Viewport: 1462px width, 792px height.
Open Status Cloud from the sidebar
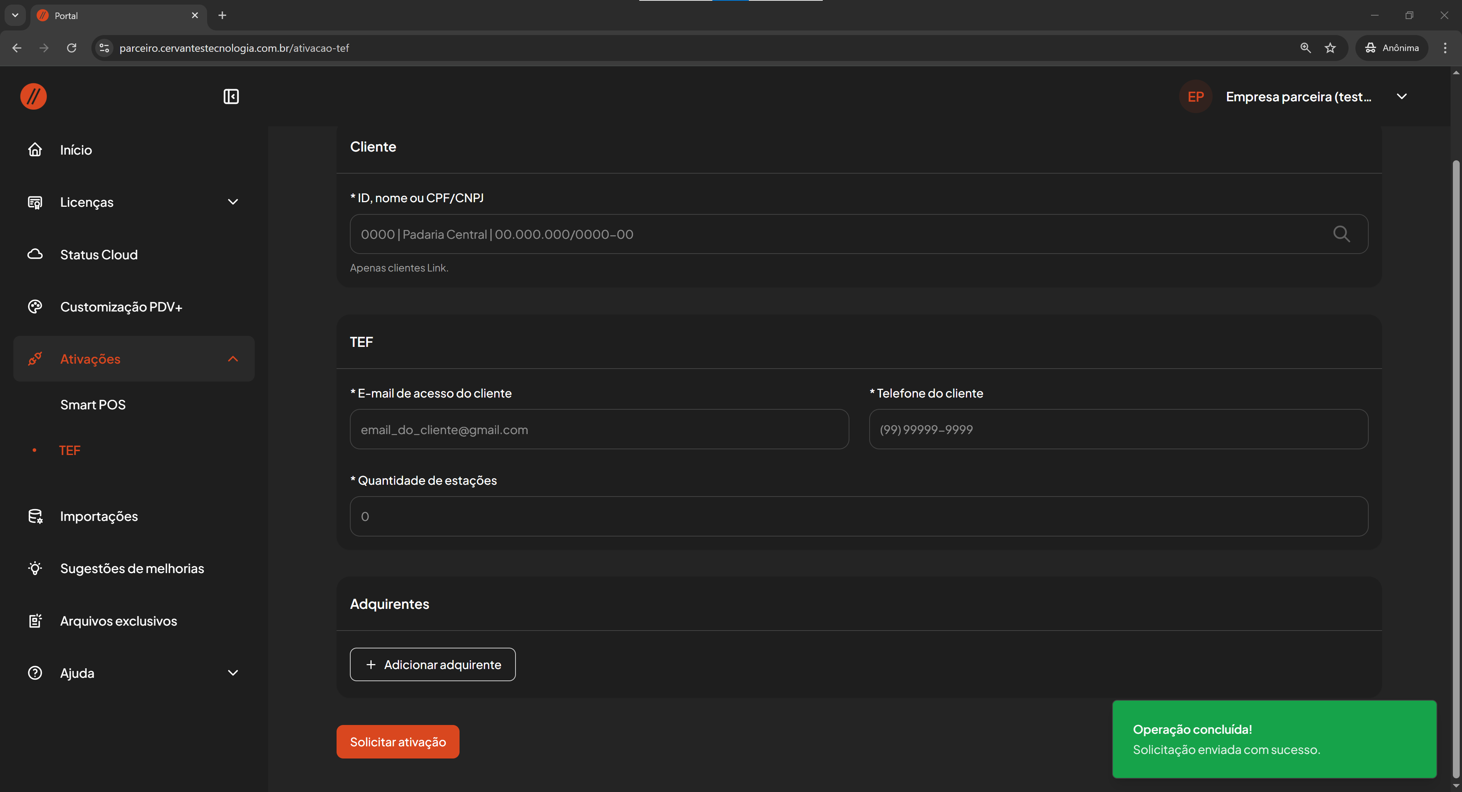coord(99,254)
